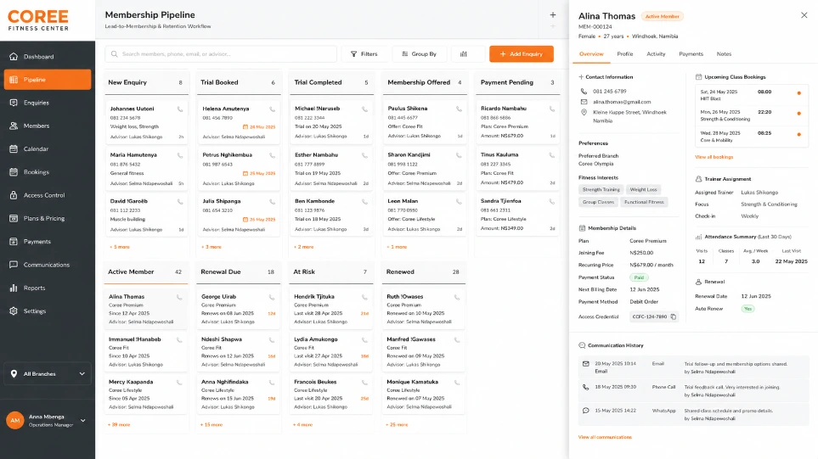The height and width of the screenshot is (459, 818).
Task: Click the Group Classes interest tag
Action: click(598, 202)
